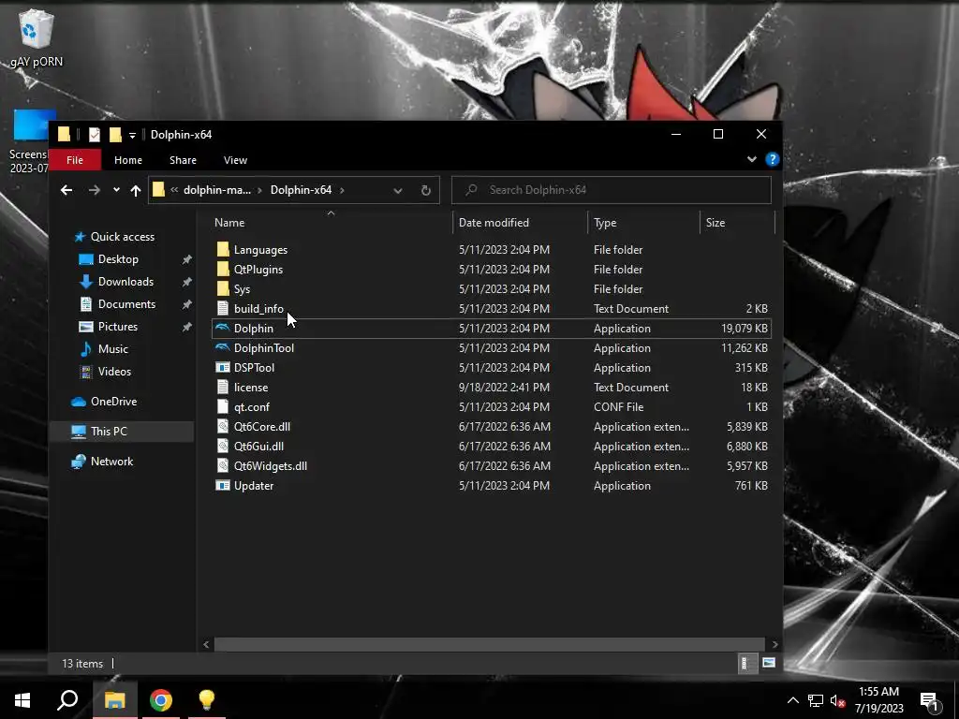Viewport: 959px width, 719px height.
Task: Open the Home ribbon tab
Action: click(x=127, y=160)
